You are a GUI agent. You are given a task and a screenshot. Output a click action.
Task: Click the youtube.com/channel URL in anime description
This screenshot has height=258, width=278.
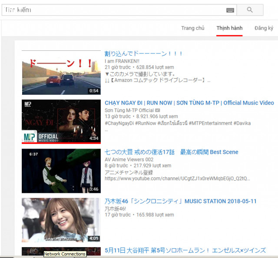point(177,179)
